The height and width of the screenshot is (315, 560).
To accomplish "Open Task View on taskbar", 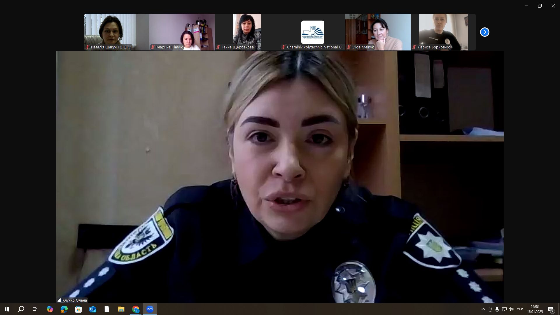I will (x=35, y=309).
